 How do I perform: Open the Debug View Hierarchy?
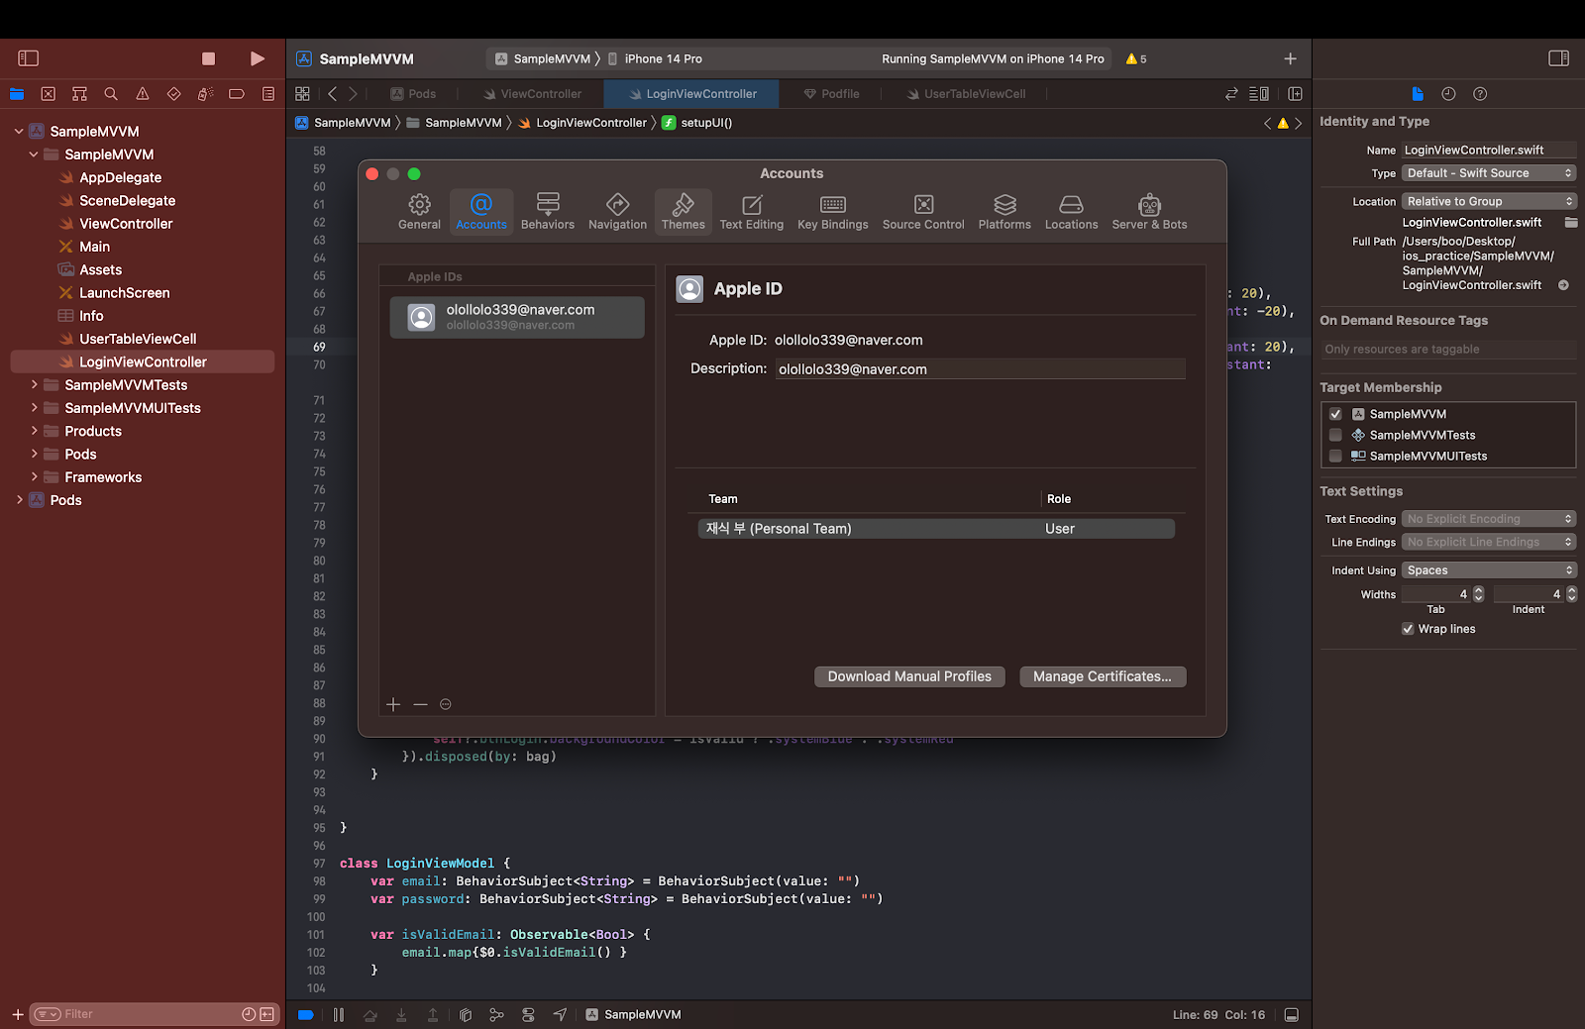(466, 1014)
